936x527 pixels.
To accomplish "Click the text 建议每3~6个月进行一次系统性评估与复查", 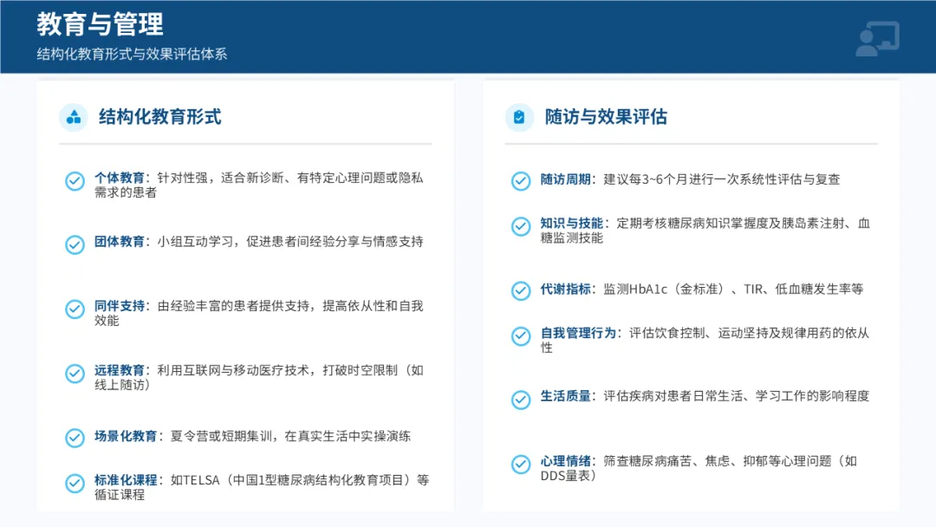I will (722, 179).
